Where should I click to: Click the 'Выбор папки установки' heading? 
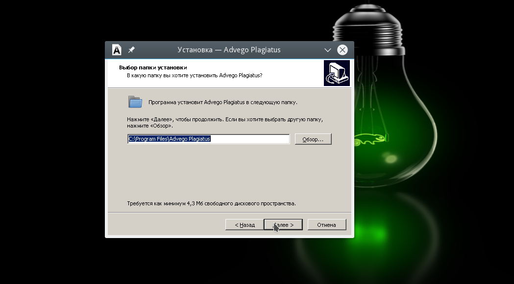pyautogui.click(x=153, y=67)
